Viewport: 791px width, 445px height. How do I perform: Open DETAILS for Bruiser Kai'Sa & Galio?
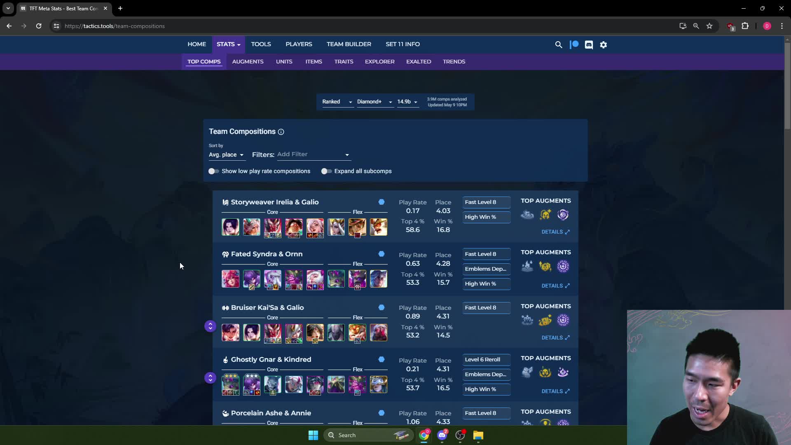click(x=556, y=337)
